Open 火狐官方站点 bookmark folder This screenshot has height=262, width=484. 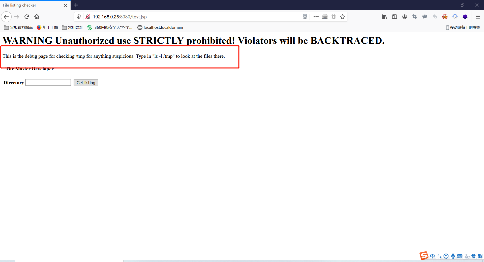(18, 27)
